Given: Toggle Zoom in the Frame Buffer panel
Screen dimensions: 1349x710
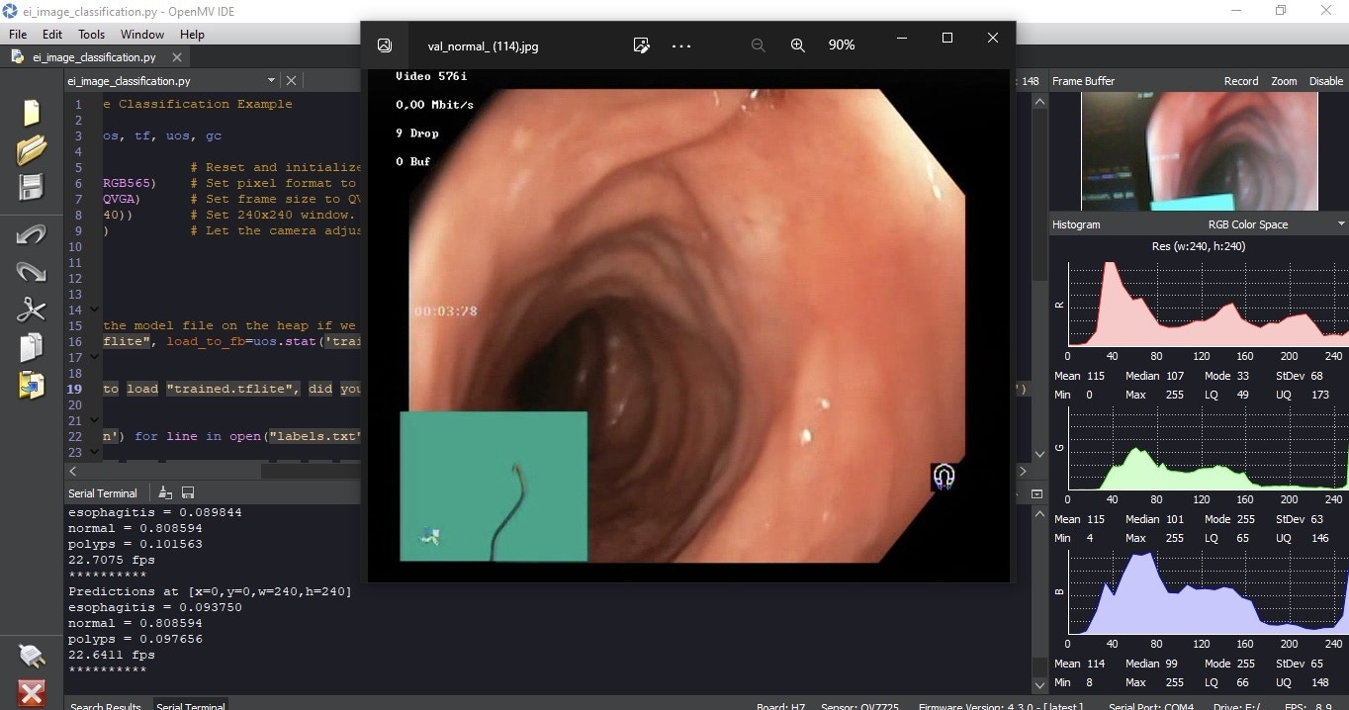Looking at the screenshot, I should 1284,81.
